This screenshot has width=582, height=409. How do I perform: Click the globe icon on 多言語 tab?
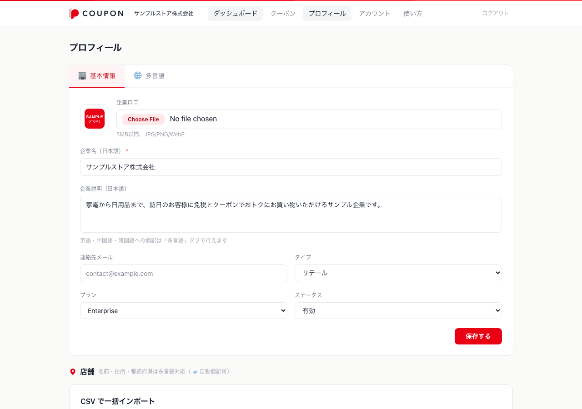pyautogui.click(x=138, y=75)
